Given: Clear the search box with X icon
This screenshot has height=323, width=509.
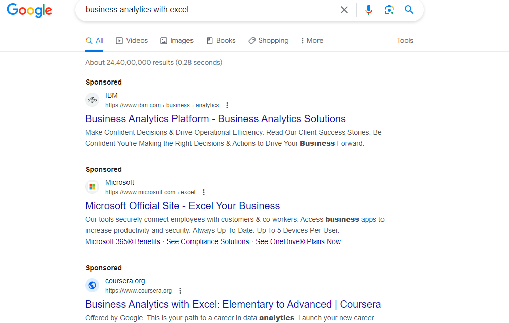Looking at the screenshot, I should [344, 10].
